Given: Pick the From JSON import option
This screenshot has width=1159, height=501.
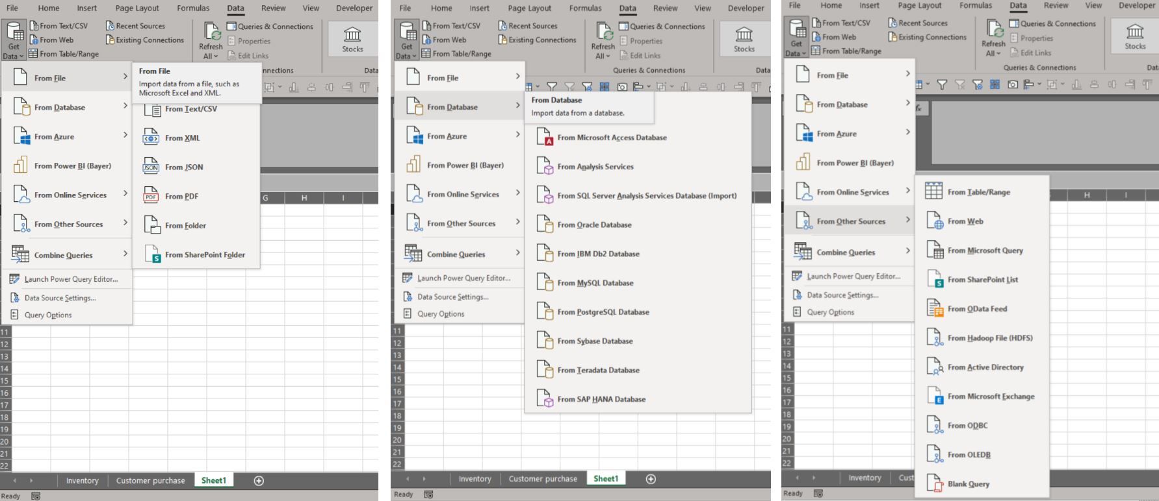Looking at the screenshot, I should point(196,167).
